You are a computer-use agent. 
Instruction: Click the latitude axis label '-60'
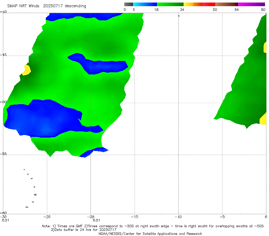[x=3, y=213]
